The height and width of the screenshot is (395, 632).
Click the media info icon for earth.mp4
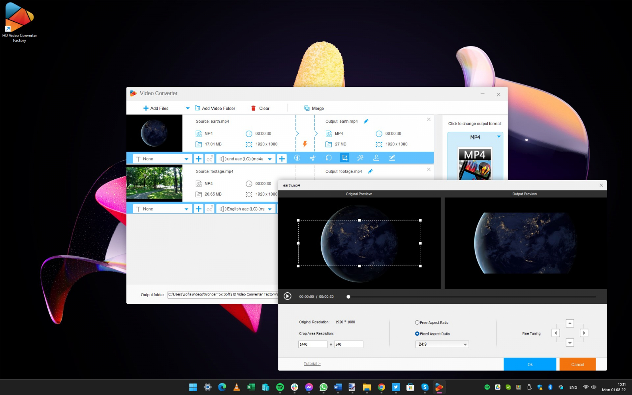coord(297,158)
